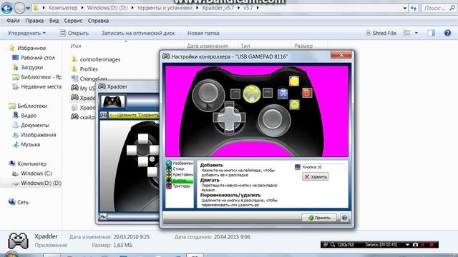Open the Изображение section in controller settings

tap(180, 163)
